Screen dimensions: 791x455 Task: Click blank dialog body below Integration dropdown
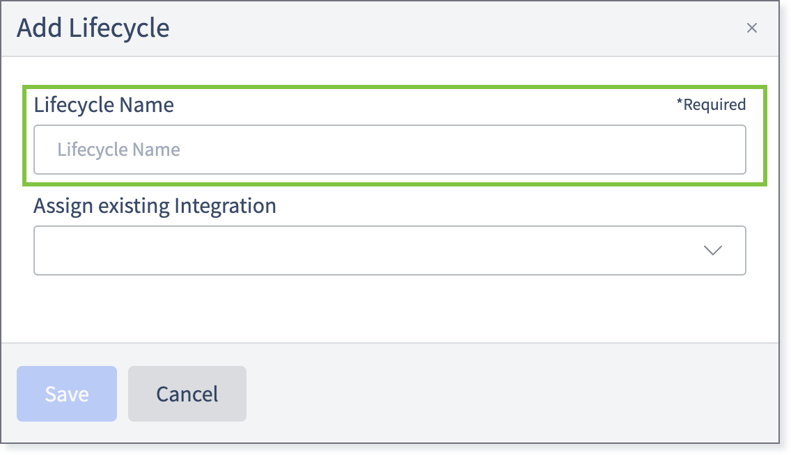coord(389,309)
